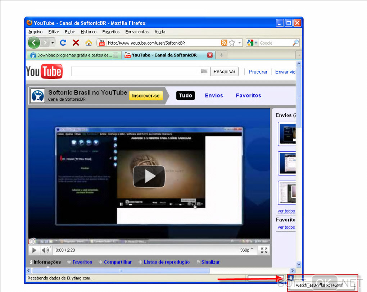Open the Histórico menu

(x=89, y=32)
